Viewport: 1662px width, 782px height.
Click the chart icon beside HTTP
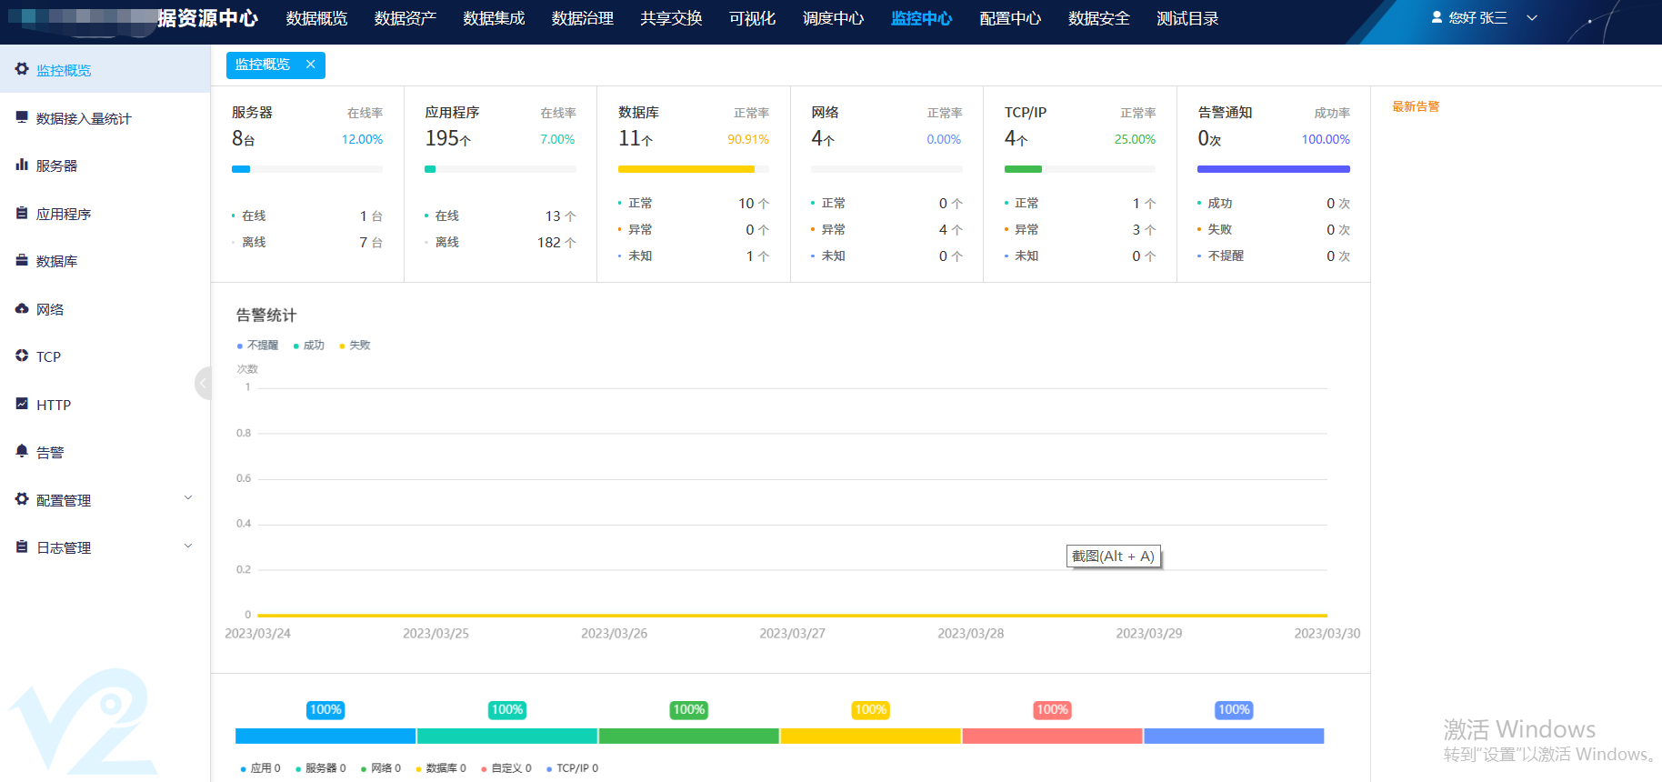(x=22, y=404)
